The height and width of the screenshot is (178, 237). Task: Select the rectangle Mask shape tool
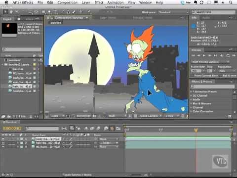43,12
